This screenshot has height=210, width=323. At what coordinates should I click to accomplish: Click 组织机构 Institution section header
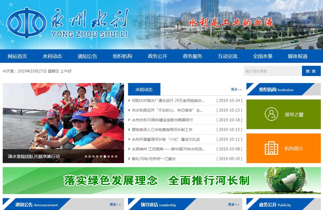[283, 89]
